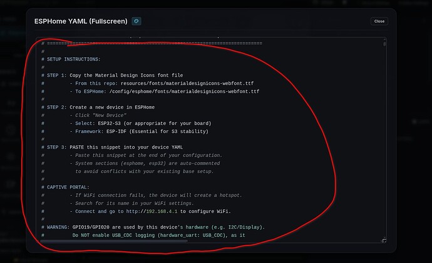
Task: Click 'STEP 2: Create a new device' line
Action: click(98, 107)
